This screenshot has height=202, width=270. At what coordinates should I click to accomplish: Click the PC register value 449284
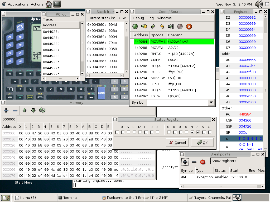point(245,114)
